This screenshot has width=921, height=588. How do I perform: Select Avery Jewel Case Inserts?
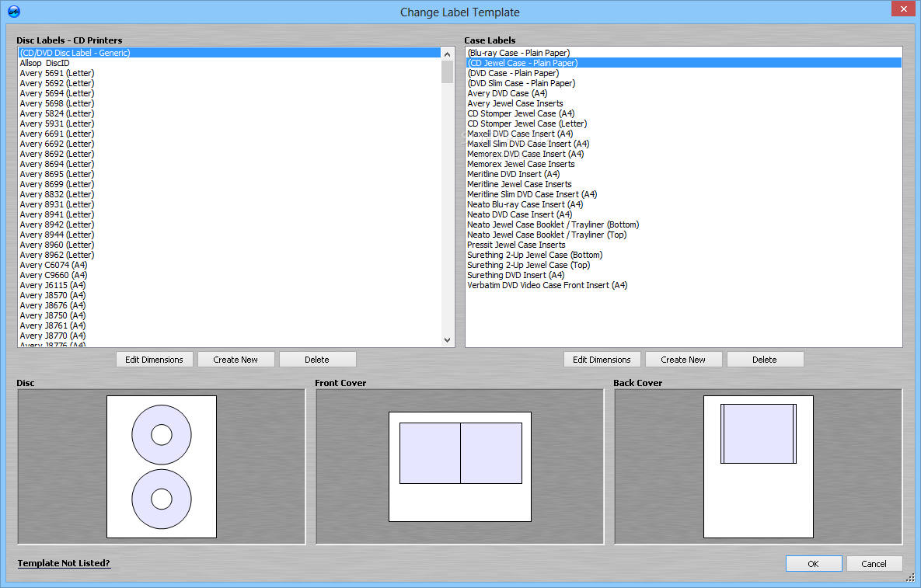(x=684, y=103)
